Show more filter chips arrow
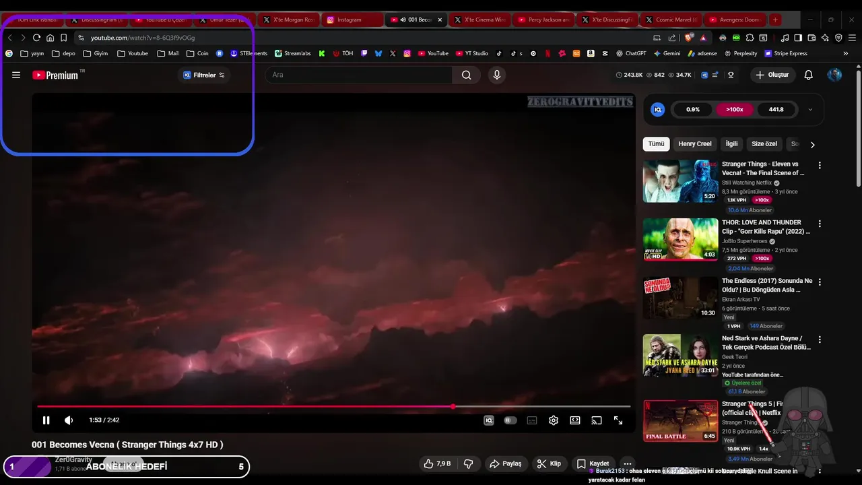The width and height of the screenshot is (862, 485). coord(812,144)
